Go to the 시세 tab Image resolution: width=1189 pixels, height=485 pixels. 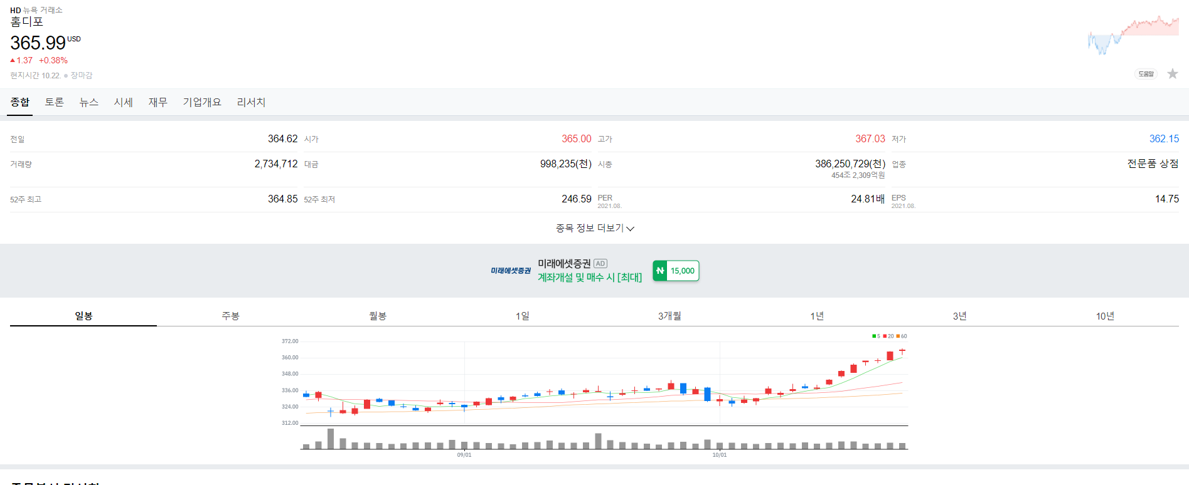(124, 102)
